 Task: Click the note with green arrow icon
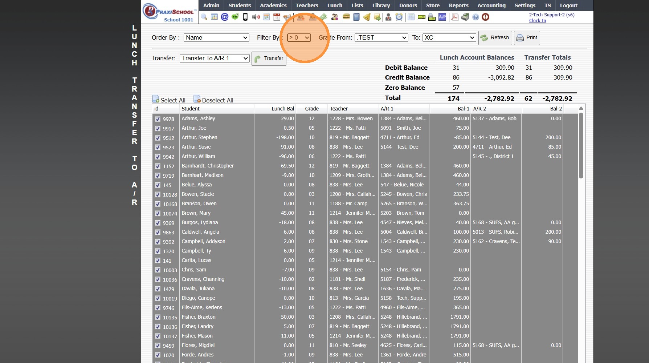pyautogui.click(x=377, y=17)
